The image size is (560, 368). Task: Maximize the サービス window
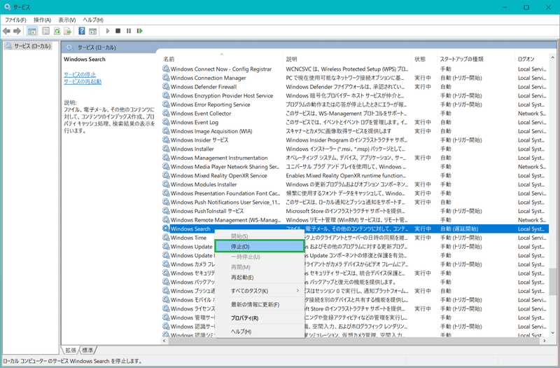click(526, 7)
